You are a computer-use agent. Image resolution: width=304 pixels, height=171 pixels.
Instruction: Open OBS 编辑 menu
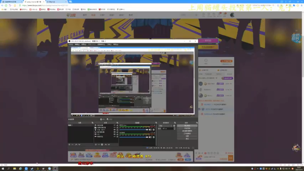coord(77,44)
